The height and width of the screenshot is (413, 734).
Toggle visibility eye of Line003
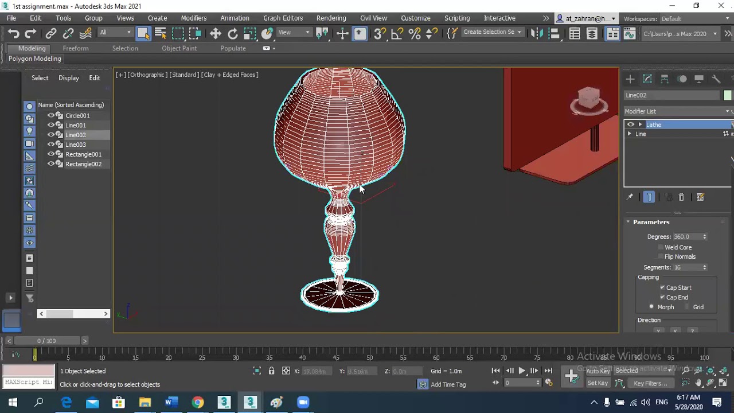(50, 145)
